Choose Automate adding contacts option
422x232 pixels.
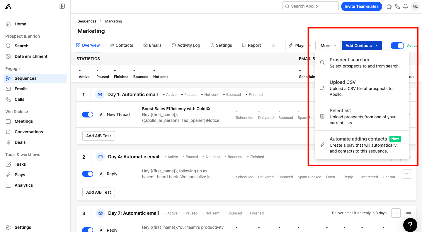coord(362,145)
